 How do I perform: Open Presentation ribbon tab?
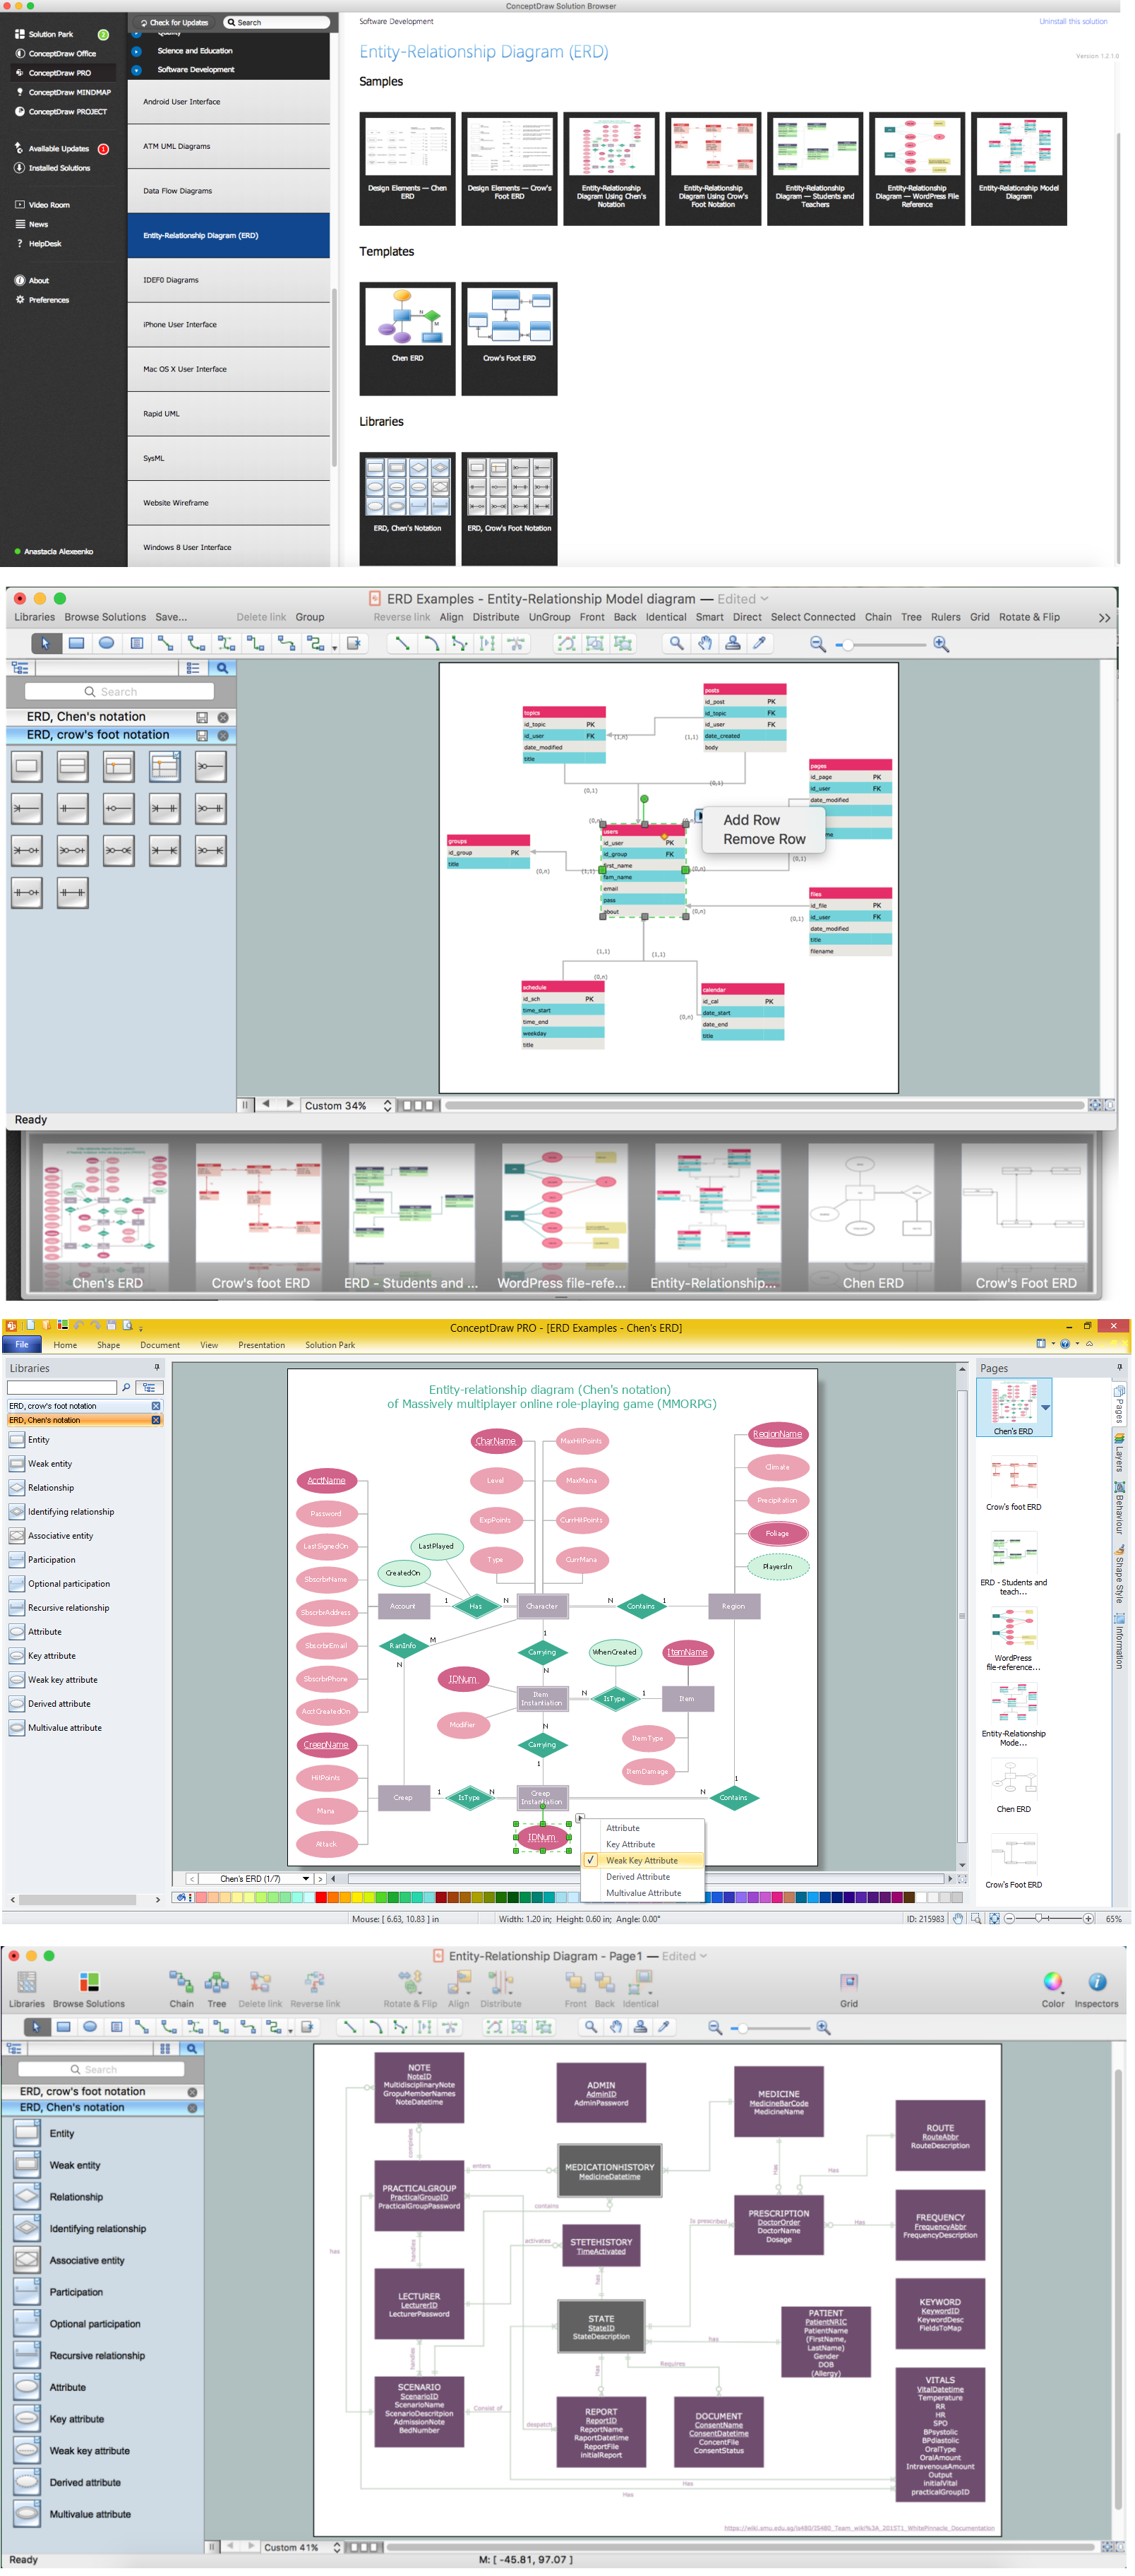tap(261, 1345)
